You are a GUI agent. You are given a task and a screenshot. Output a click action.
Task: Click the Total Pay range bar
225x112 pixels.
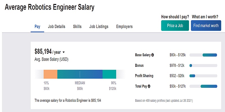[x=203, y=86]
